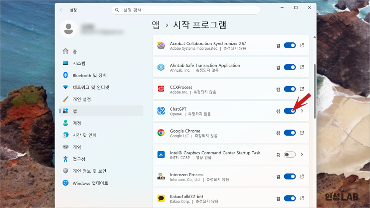Open external link for CCXProcess
This screenshot has height=208, width=370.
(x=302, y=89)
